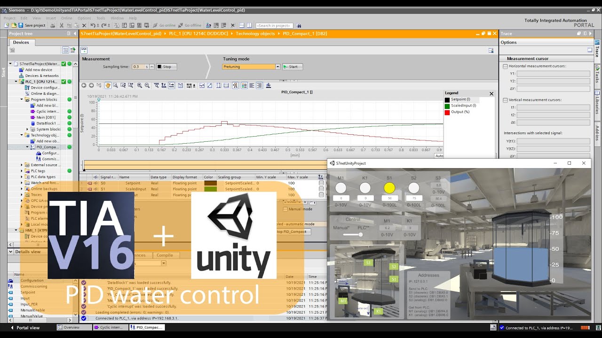The height and width of the screenshot is (338, 602).
Task: Click the Search in project field
Action: click(275, 25)
